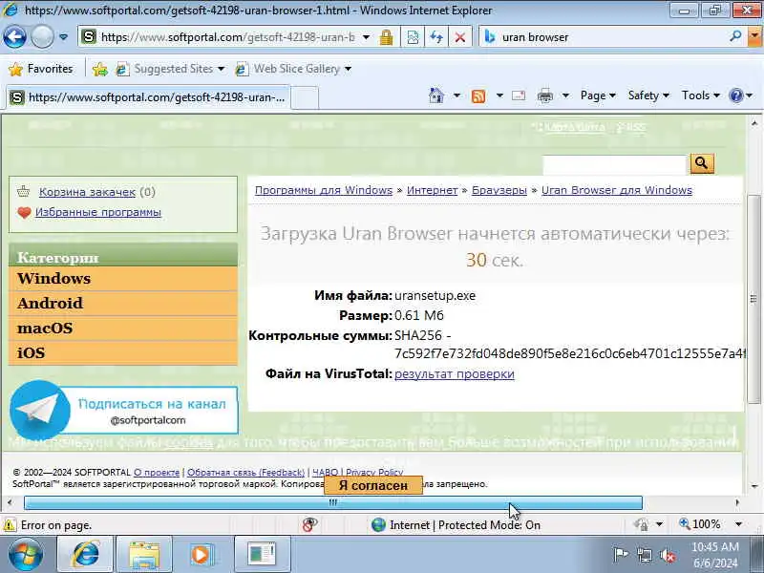This screenshot has width=764, height=573.
Task: Click Интернет breadcrumb link
Action: point(432,190)
